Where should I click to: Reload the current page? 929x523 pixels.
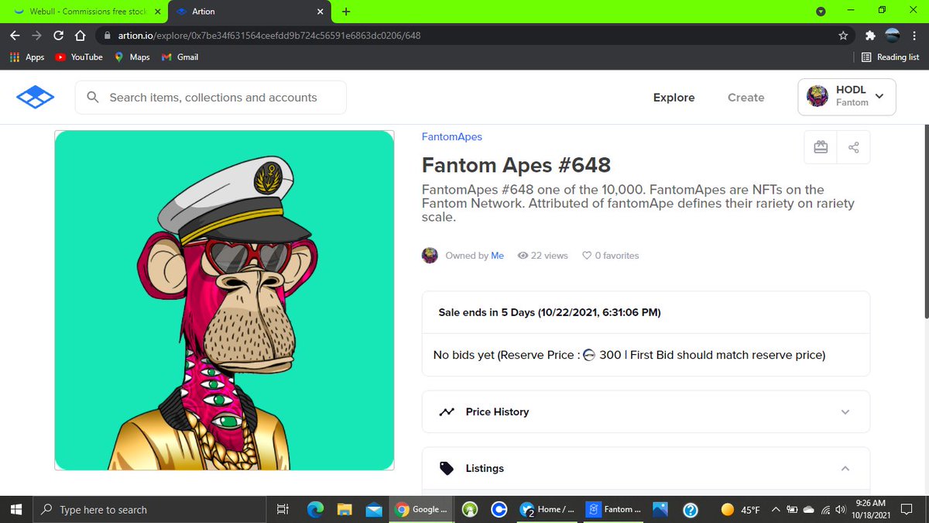point(59,36)
